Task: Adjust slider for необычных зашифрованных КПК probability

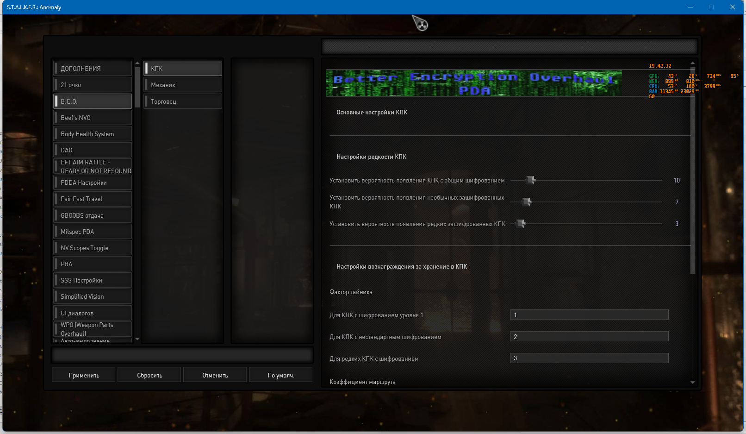Action: pyautogui.click(x=527, y=202)
